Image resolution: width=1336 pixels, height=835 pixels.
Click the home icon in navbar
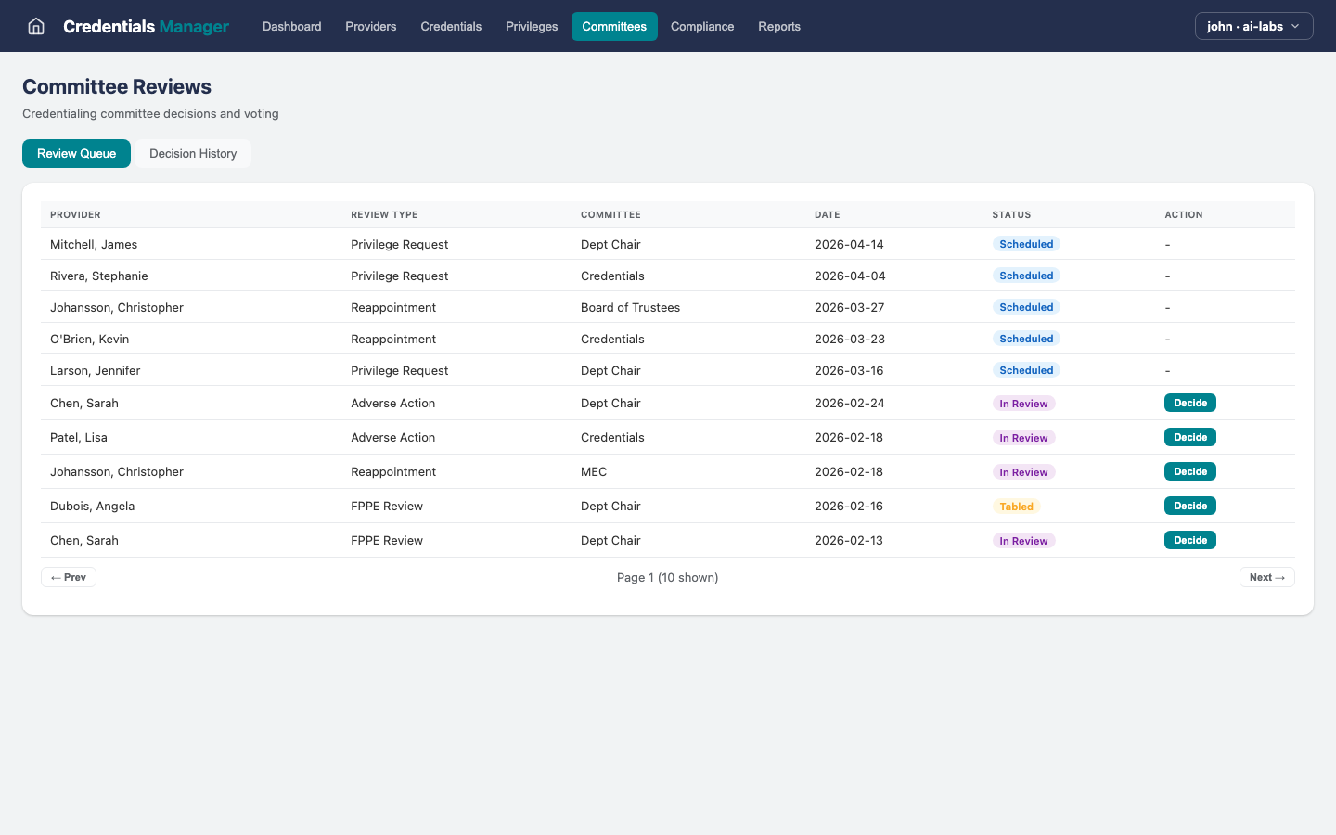[36, 26]
